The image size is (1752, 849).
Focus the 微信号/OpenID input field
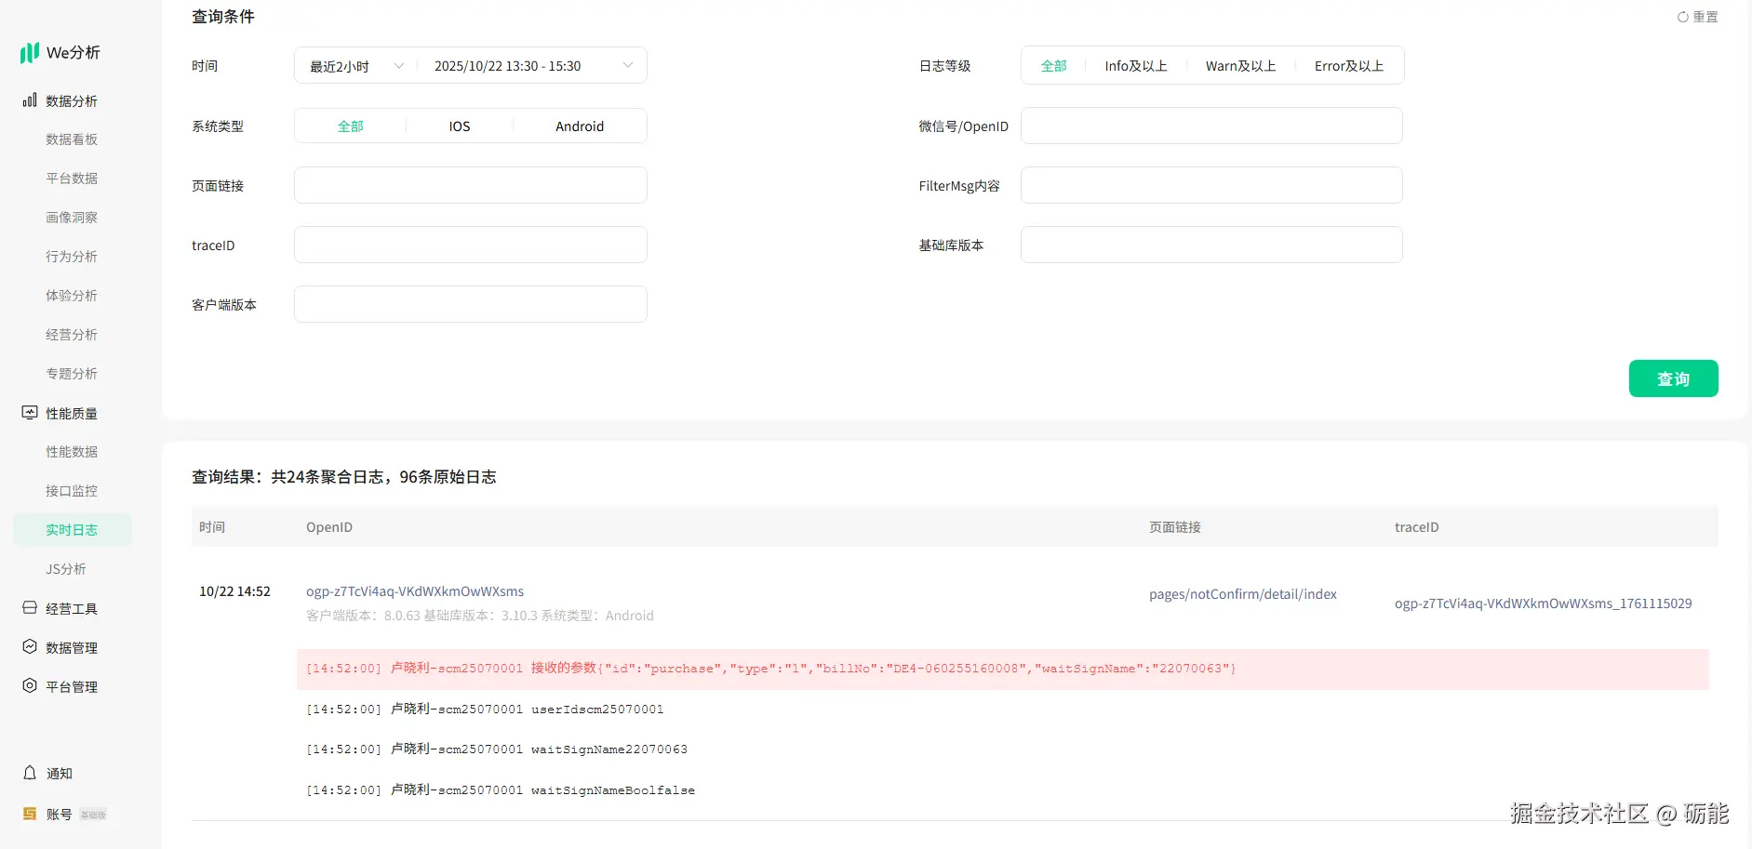click(x=1211, y=126)
